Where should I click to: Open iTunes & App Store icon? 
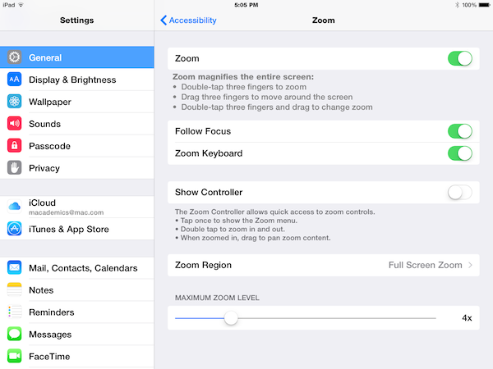[x=14, y=229]
